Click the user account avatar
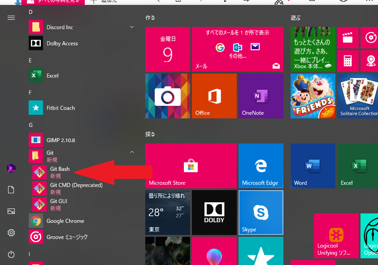378x265 pixels. [11, 168]
